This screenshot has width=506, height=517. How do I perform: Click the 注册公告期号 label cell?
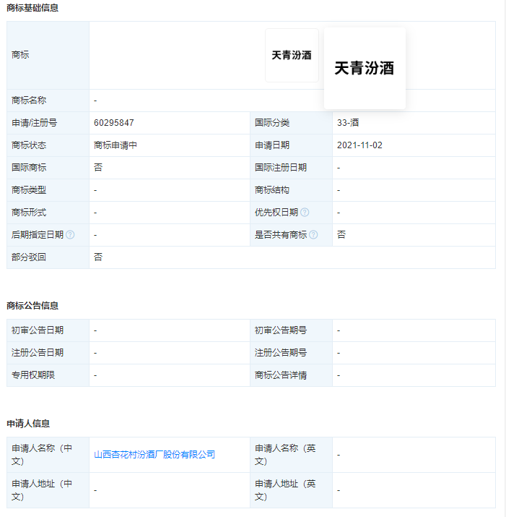click(292, 353)
